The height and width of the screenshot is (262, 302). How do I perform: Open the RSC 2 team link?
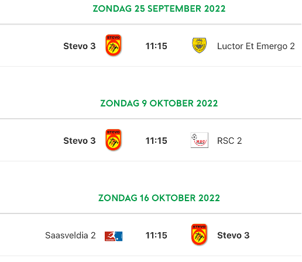[x=229, y=141]
